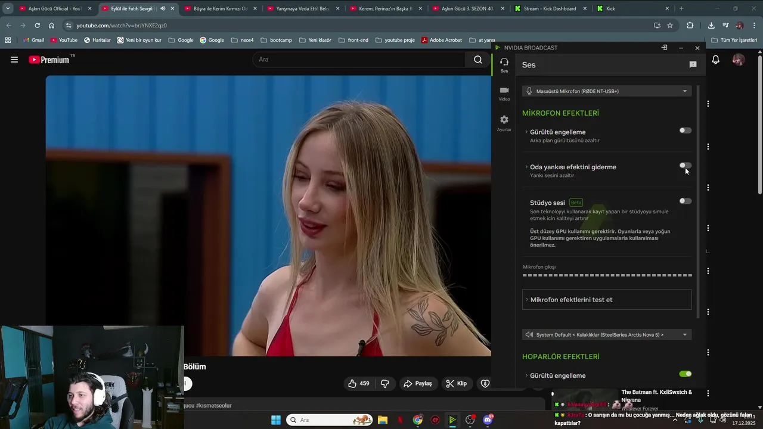The width and height of the screenshot is (763, 429).
Task: Open the Haritalar bookmark
Action: pyautogui.click(x=97, y=40)
